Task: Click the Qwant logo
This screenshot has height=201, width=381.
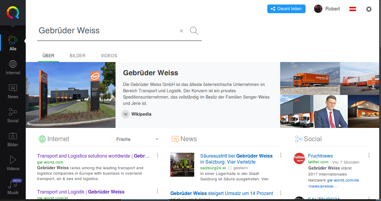Action: coord(13,13)
